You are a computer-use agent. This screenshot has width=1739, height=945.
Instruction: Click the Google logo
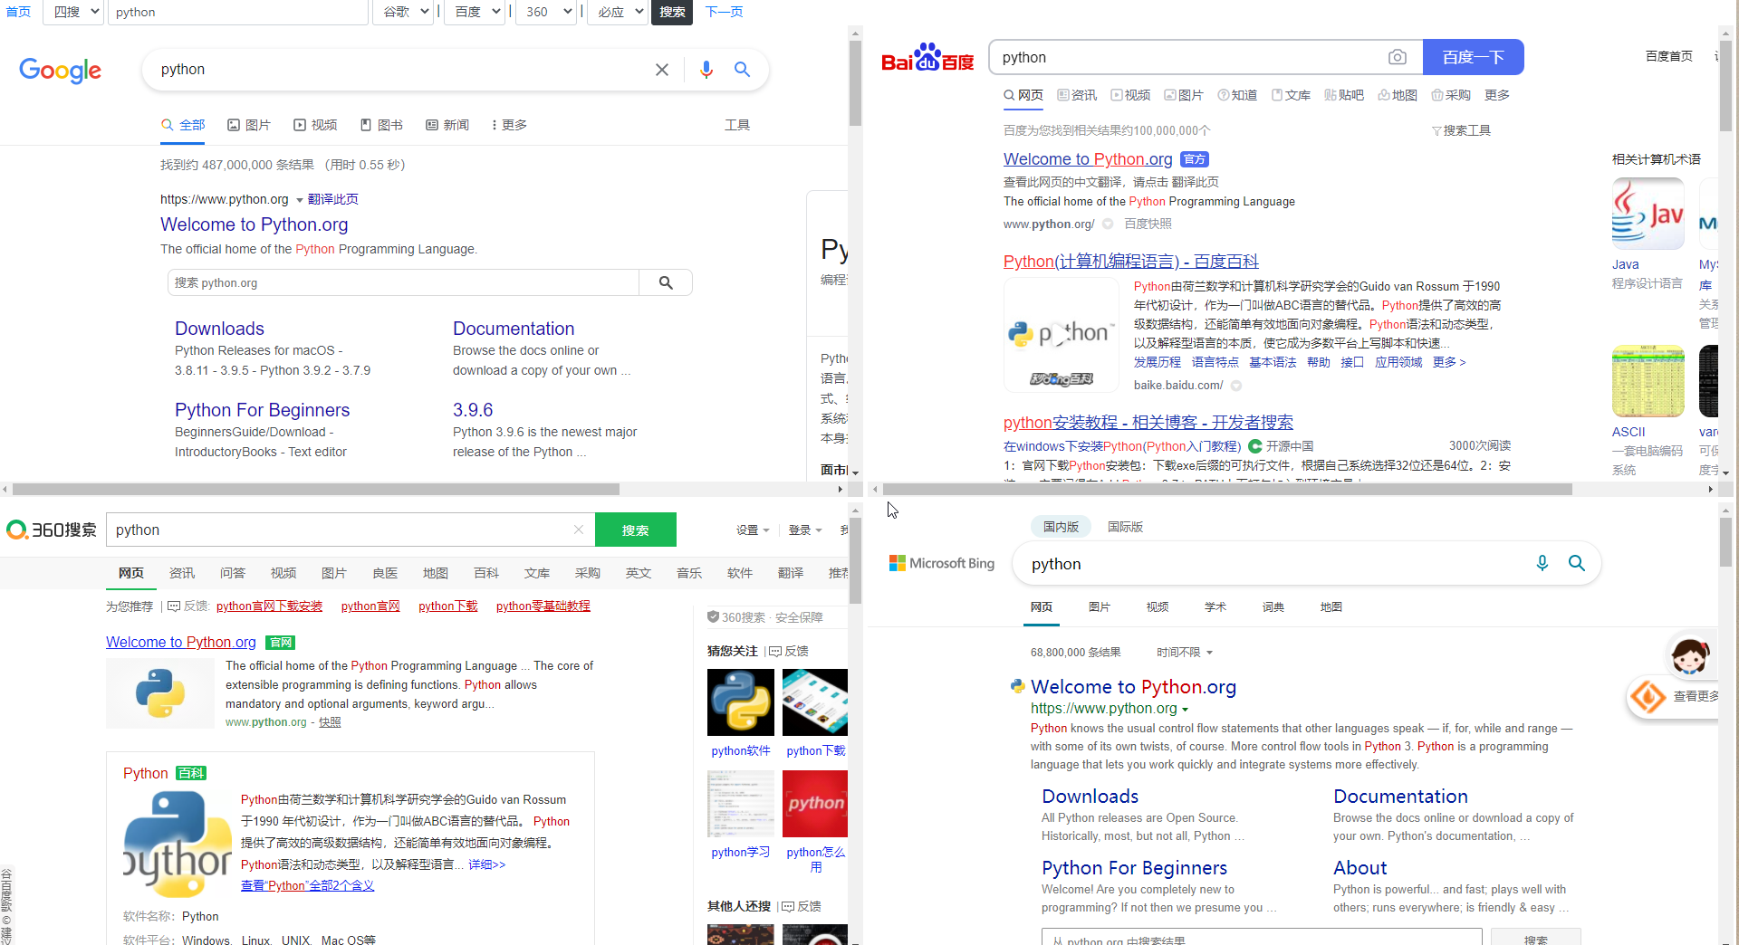click(61, 70)
